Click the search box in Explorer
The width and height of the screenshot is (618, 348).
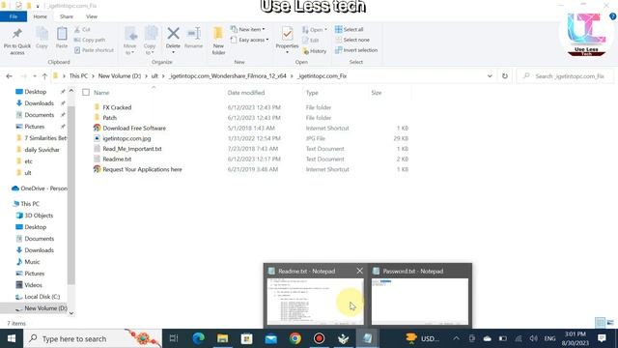(x=565, y=76)
